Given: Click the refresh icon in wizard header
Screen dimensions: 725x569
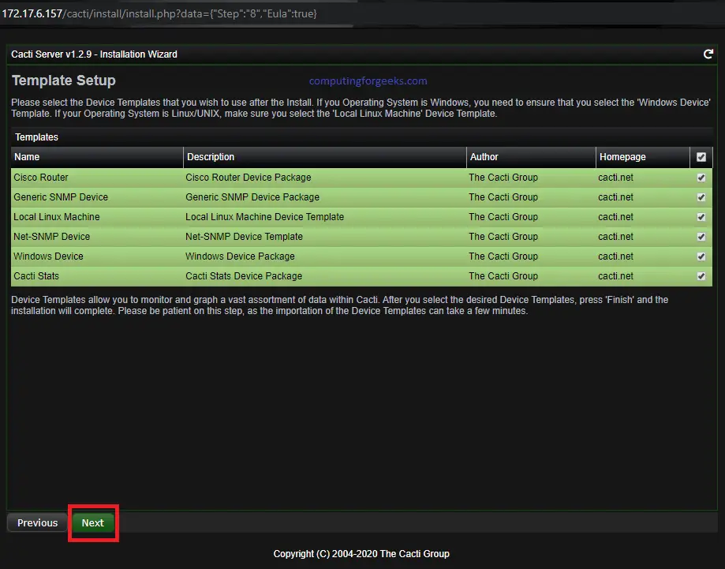Looking at the screenshot, I should pos(708,54).
